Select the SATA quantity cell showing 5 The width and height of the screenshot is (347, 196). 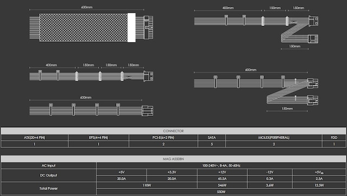212,144
